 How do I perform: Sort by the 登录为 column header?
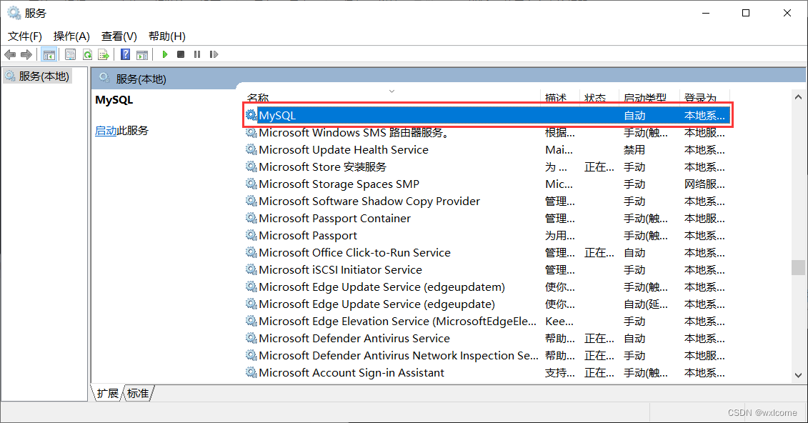(705, 97)
